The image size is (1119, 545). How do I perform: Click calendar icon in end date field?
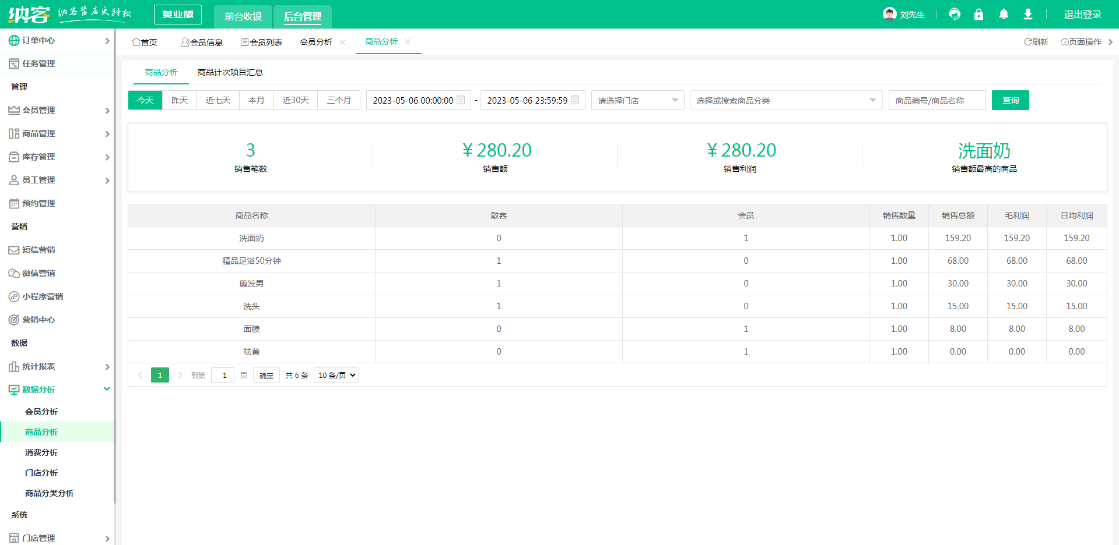(x=575, y=100)
